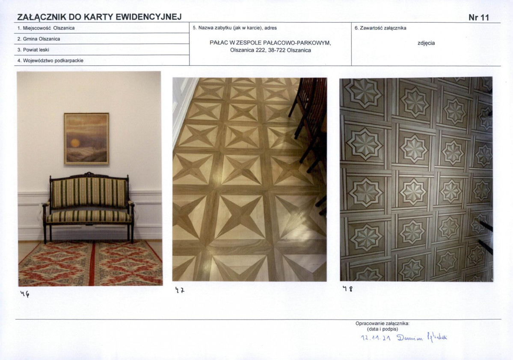This screenshot has height=360, width=513.
Task: Click the handwritten date 12.11.21
Action: tap(376, 339)
